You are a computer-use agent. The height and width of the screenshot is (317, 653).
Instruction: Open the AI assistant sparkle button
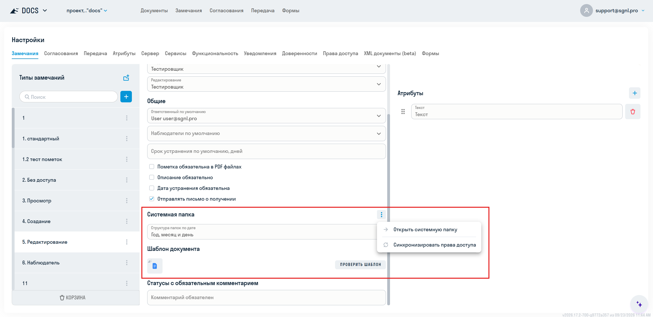click(639, 304)
